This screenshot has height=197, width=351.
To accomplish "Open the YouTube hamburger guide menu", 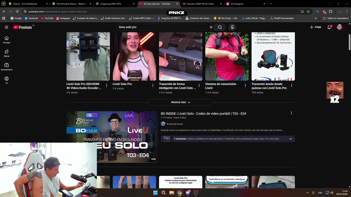I will pyautogui.click(x=7, y=27).
